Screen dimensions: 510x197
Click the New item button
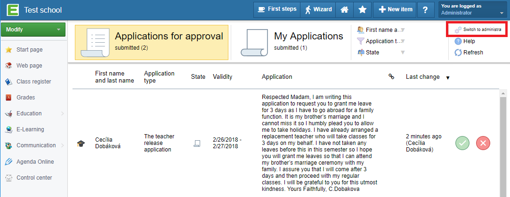tap(395, 10)
